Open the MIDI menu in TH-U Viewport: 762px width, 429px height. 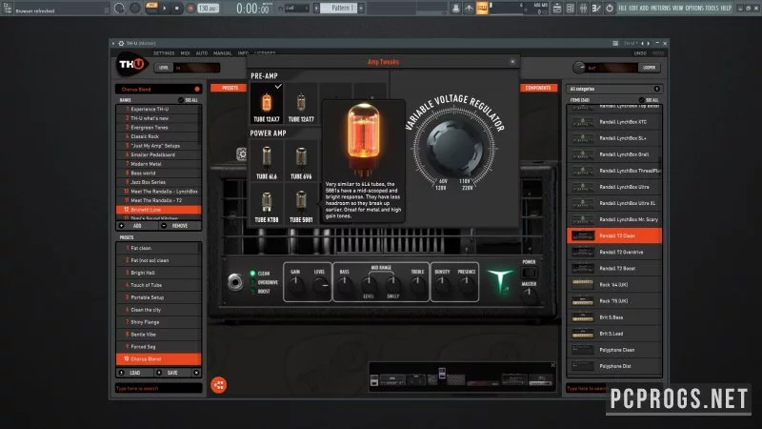point(185,53)
